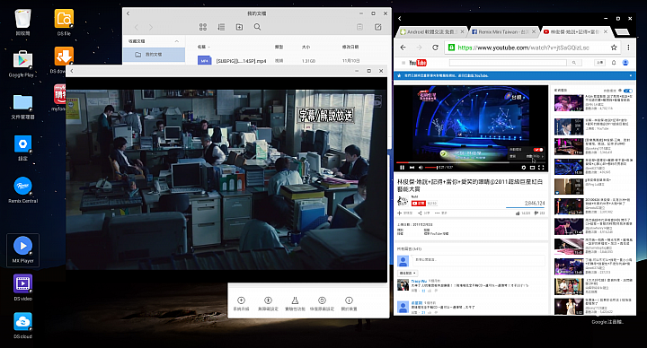Open the comment sort dropdown
Image resolution: width=647 pixels, height=348 pixels.
pos(408,273)
